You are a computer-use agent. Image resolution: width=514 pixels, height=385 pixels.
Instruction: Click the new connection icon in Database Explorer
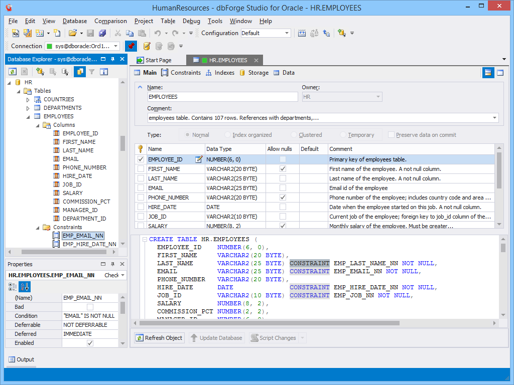pyautogui.click(x=39, y=72)
